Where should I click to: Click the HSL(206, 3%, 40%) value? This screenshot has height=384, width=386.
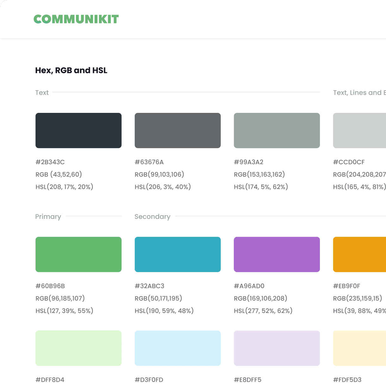pos(163,187)
